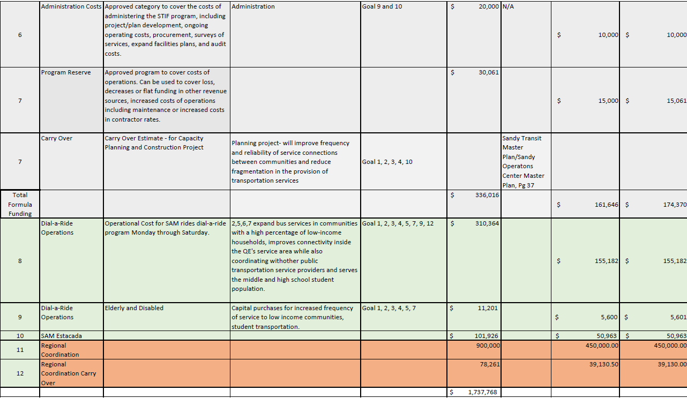Select the 174,370 value cell
Image resolution: width=687 pixels, height=398 pixels.
pyautogui.click(x=653, y=204)
